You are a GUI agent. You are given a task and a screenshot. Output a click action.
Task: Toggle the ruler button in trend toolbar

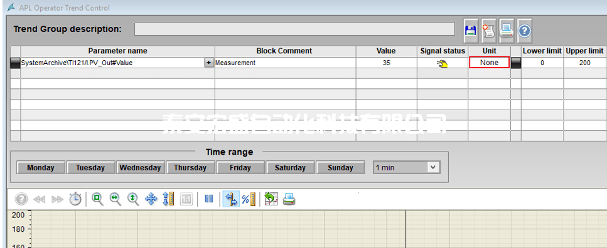point(231,199)
